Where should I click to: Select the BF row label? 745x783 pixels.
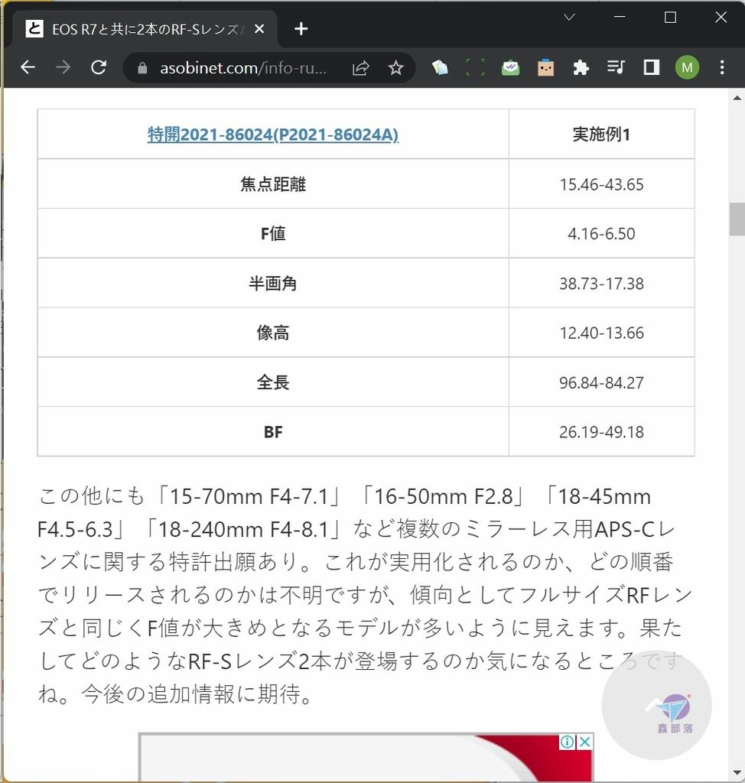[x=273, y=432]
